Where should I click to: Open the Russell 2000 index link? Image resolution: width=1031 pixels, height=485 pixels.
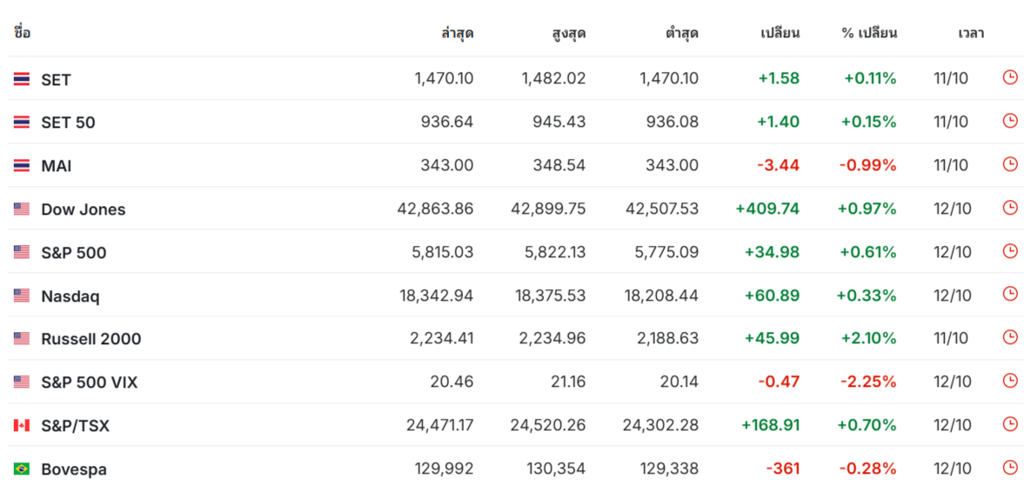pyautogui.click(x=90, y=339)
